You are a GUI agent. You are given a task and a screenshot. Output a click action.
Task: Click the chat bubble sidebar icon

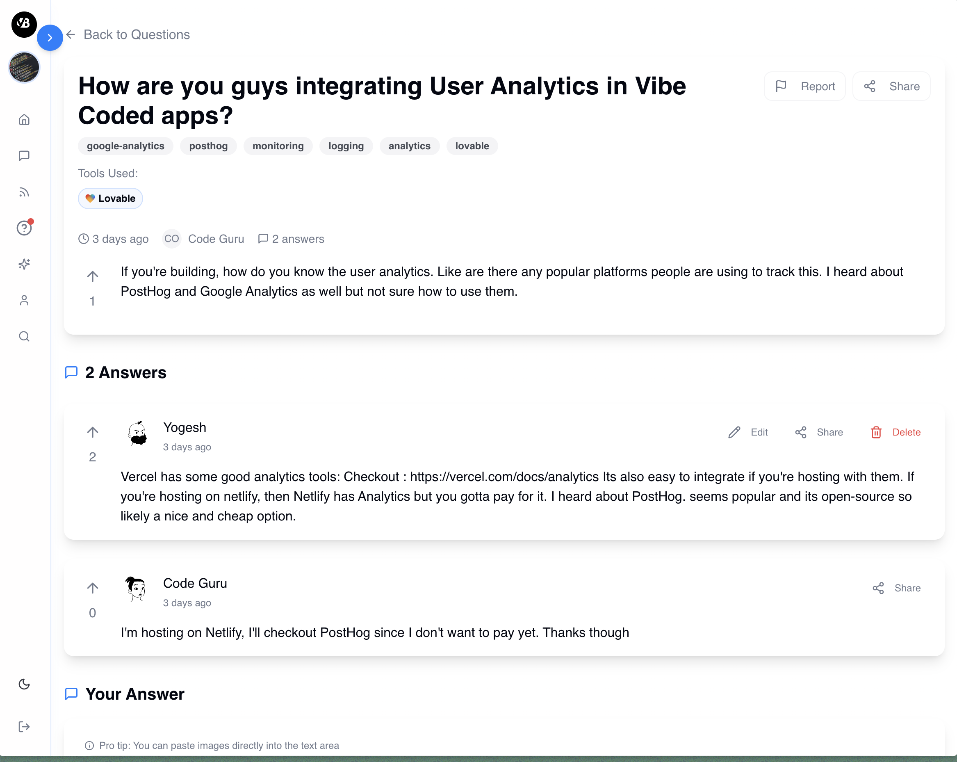pos(25,156)
